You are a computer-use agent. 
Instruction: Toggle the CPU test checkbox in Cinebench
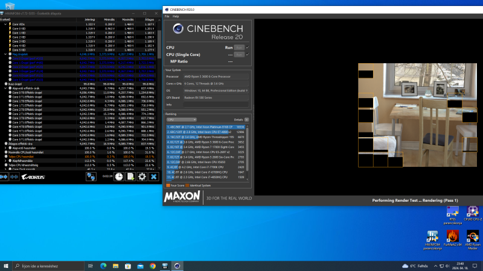pos(248,48)
